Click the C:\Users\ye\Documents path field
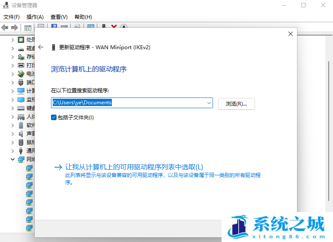Screen dimensions: 333x242 click(x=129, y=103)
